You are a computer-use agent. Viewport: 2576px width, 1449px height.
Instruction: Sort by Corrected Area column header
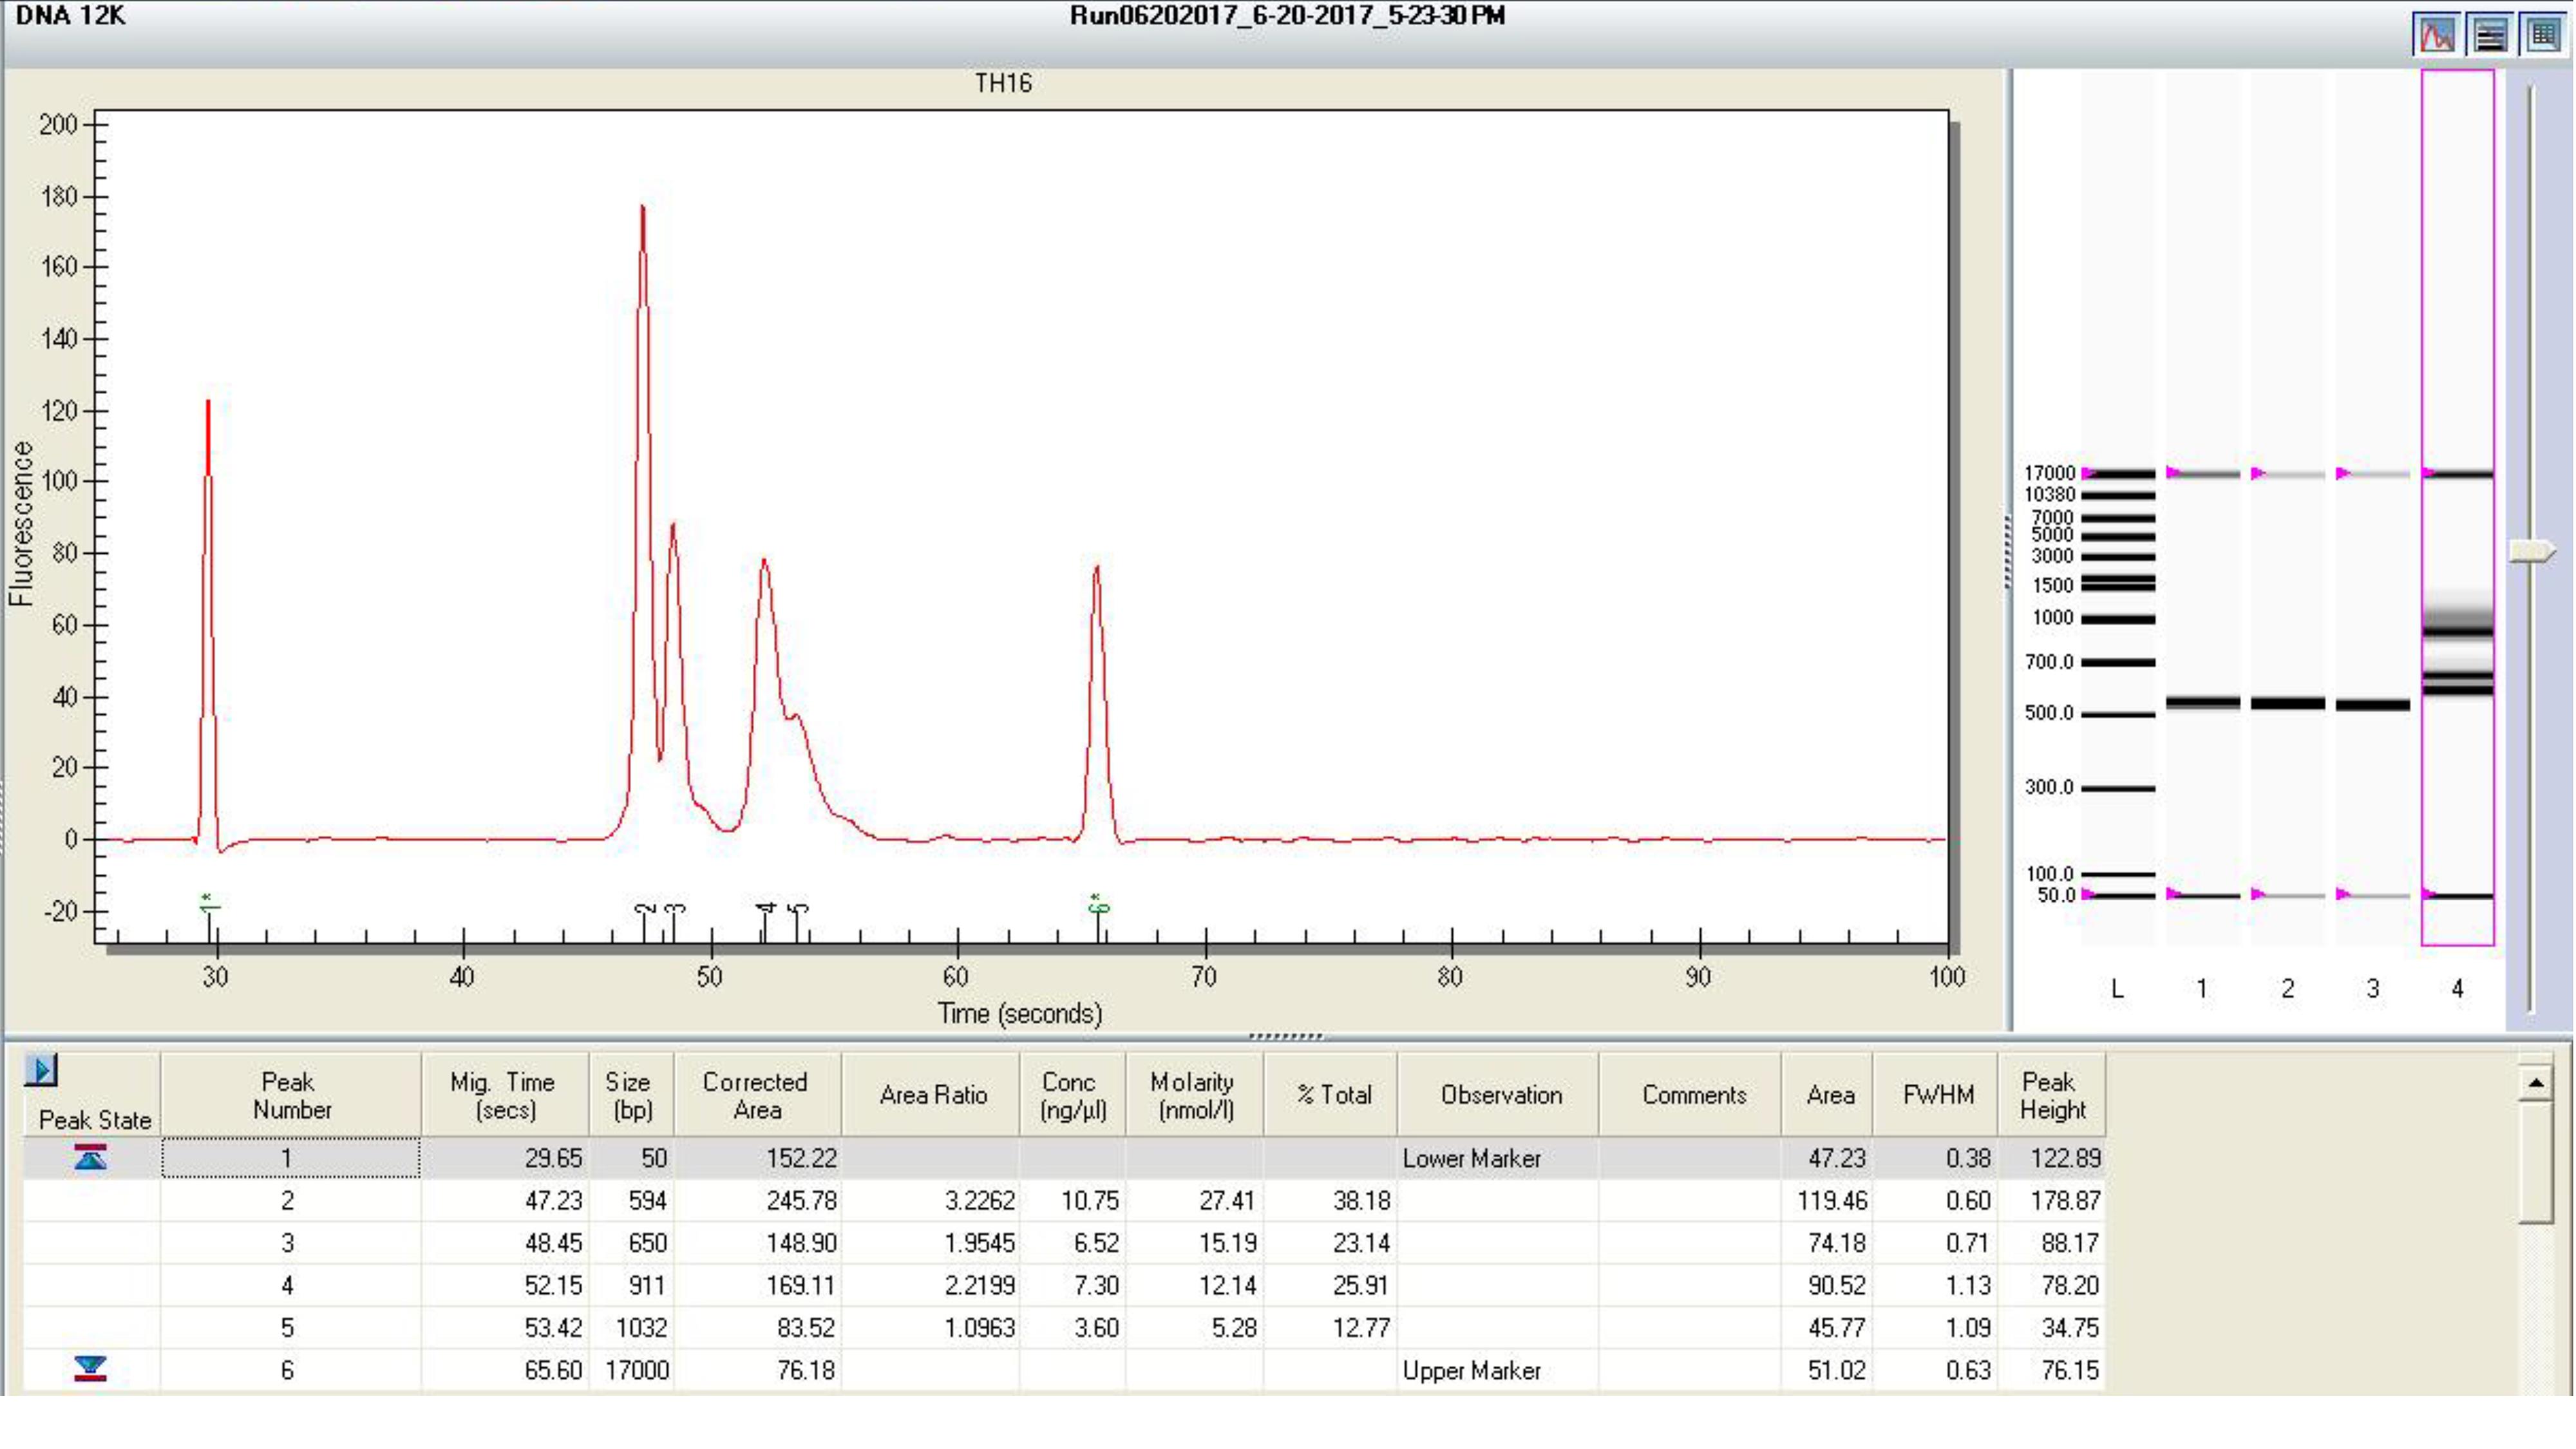(x=757, y=1095)
